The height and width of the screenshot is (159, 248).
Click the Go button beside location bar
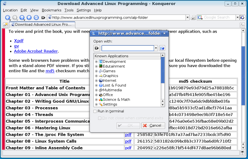tap(193, 17)
